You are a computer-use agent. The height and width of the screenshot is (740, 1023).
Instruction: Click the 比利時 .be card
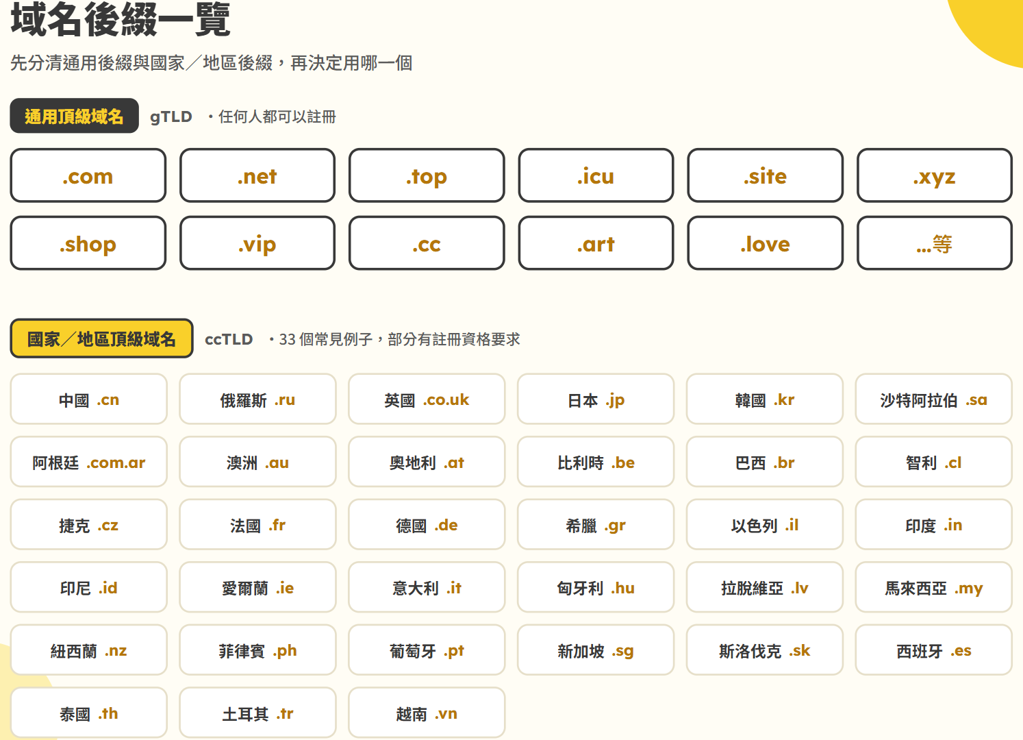(x=596, y=462)
